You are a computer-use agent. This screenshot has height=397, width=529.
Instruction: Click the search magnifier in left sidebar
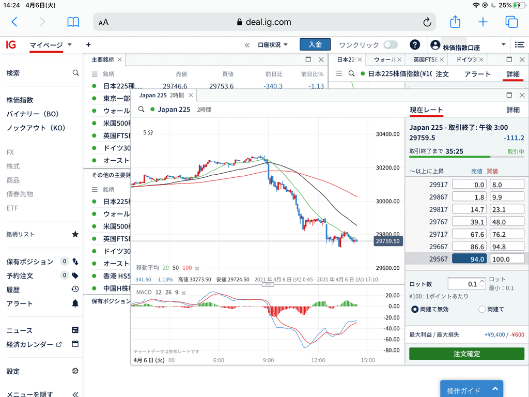click(x=75, y=73)
